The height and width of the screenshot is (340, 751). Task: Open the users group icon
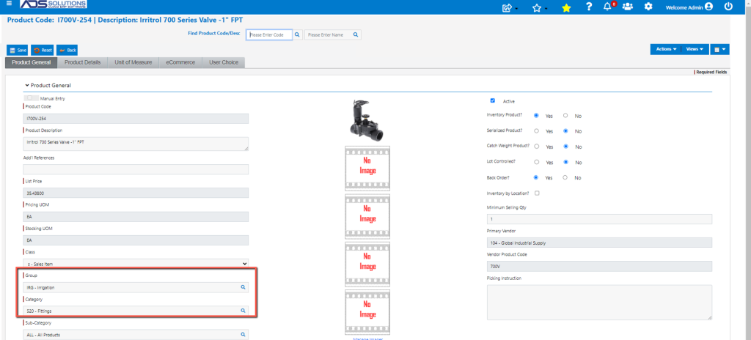[x=628, y=6]
